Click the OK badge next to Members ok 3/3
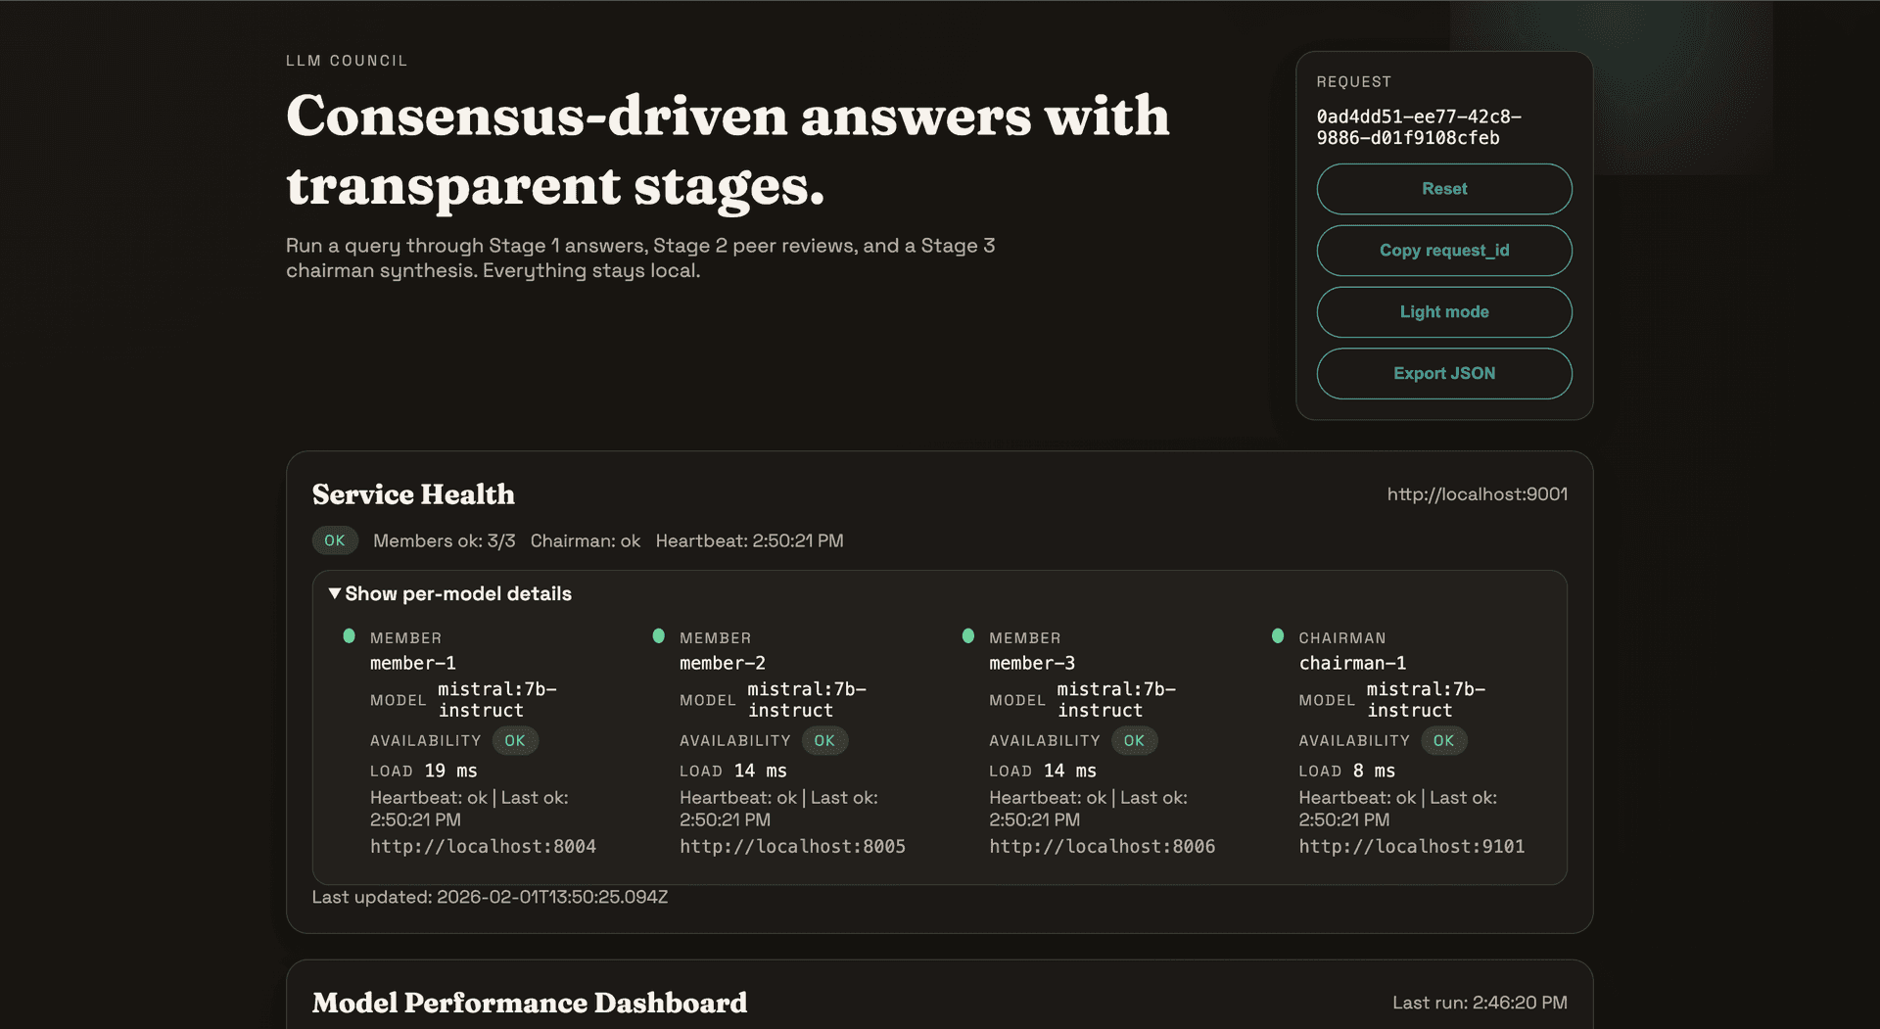Viewport: 1880px width, 1029px height. 335,539
